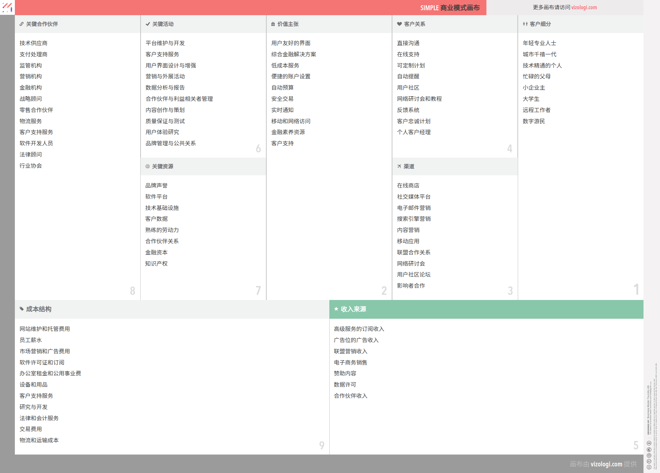Click the vizologi logo in the top-left corner

(x=7, y=7)
